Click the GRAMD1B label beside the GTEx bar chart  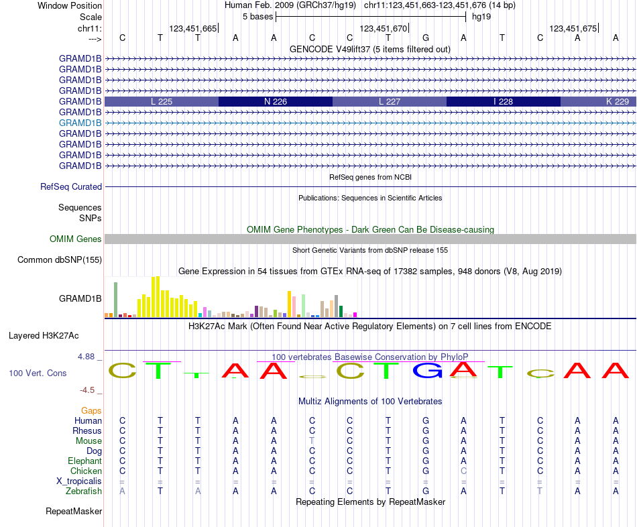(x=80, y=298)
